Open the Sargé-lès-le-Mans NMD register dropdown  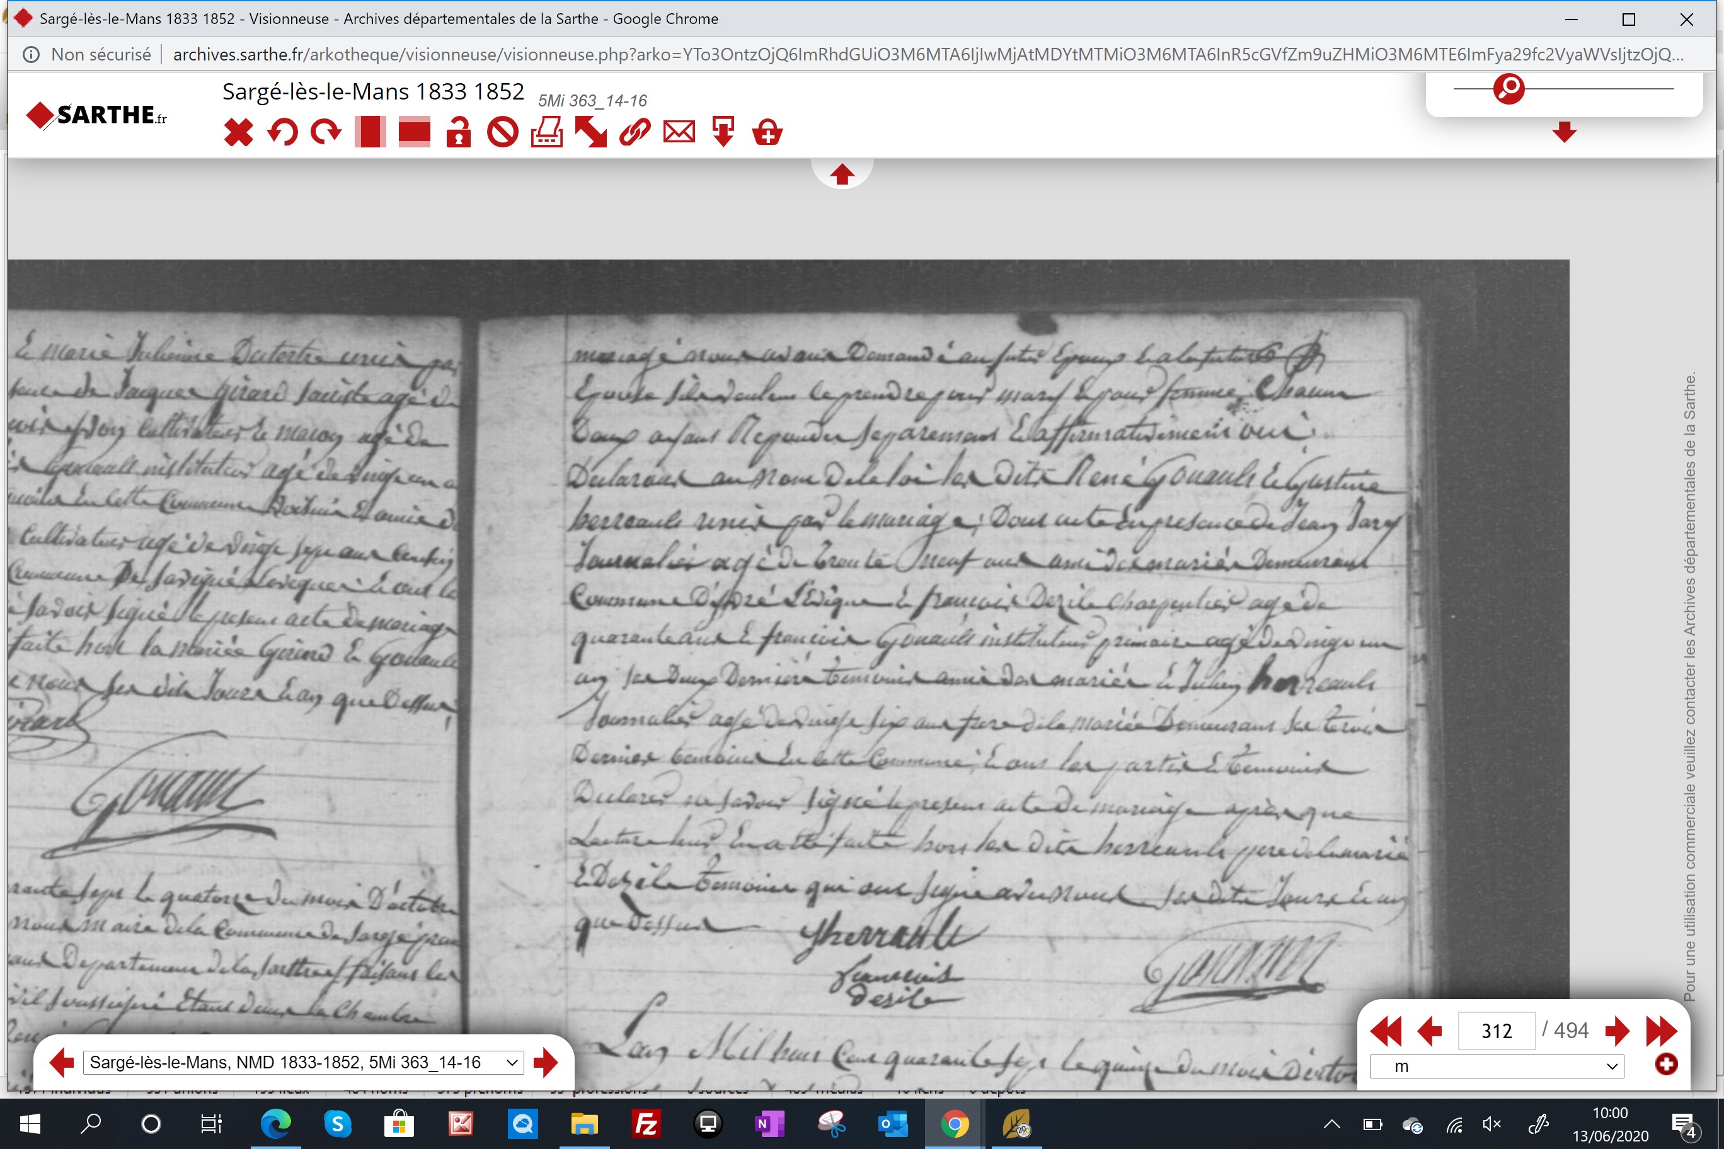[304, 1063]
